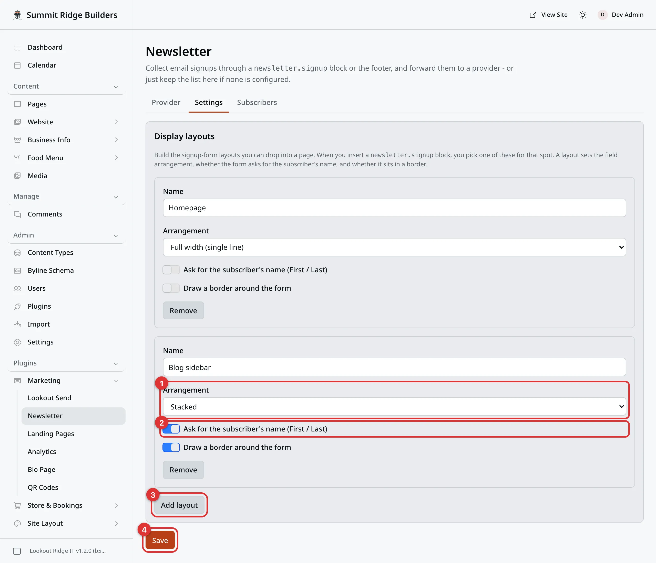Click the Pages icon in sidebar

coord(17,104)
